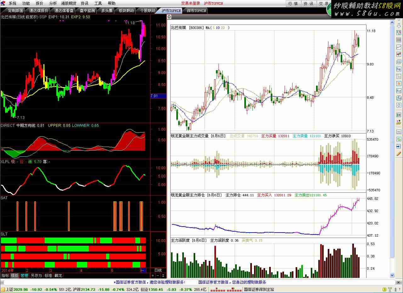Screen dimensions: 403x293
Task: Click the blue timeline position marker
Action: 143,270
